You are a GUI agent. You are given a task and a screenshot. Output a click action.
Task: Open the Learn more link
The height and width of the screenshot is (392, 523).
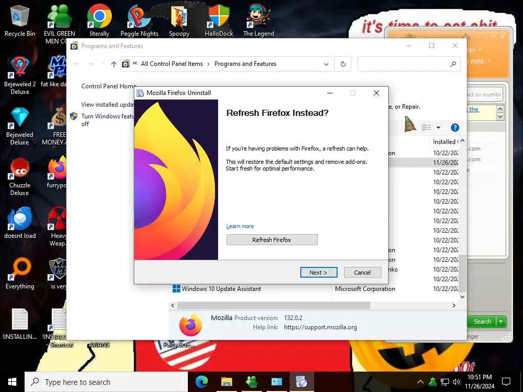point(240,226)
